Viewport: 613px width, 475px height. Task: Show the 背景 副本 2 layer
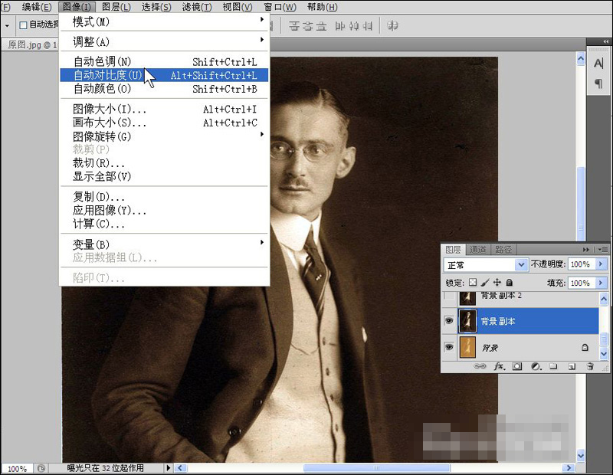pos(449,296)
